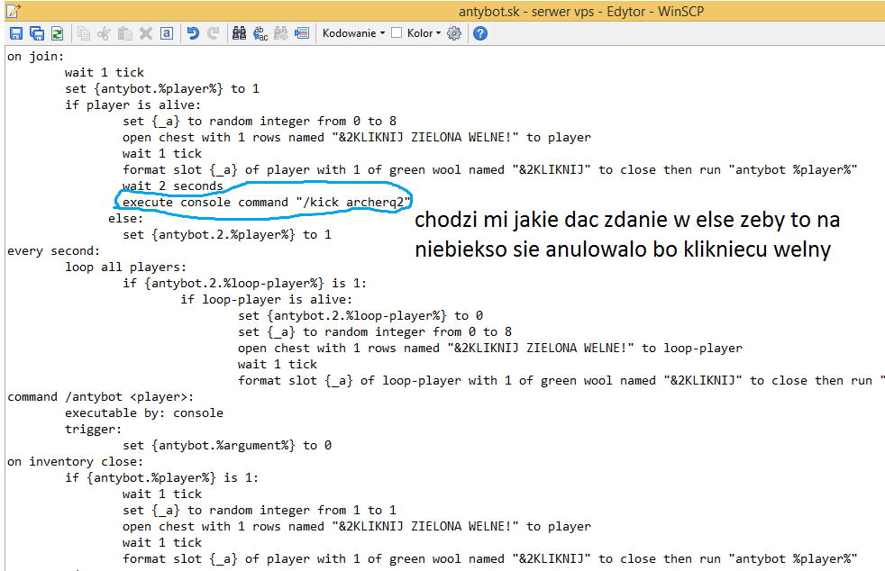Click the Select All icon
This screenshot has height=571, width=885.
[x=167, y=33]
